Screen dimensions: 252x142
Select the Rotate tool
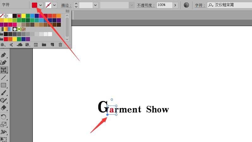coord(3,117)
